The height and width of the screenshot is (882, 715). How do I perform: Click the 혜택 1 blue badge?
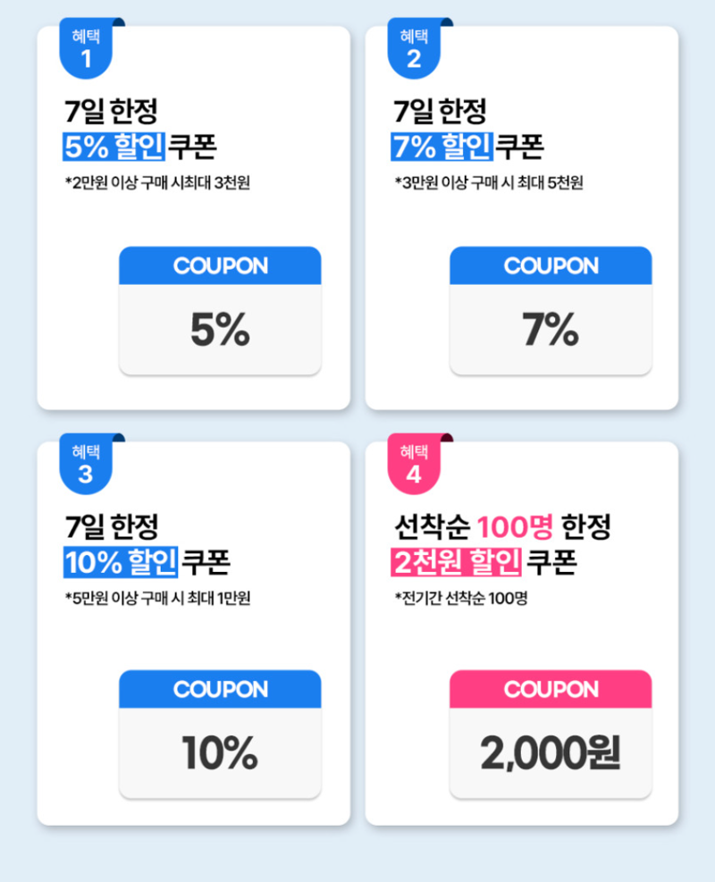click(x=86, y=48)
